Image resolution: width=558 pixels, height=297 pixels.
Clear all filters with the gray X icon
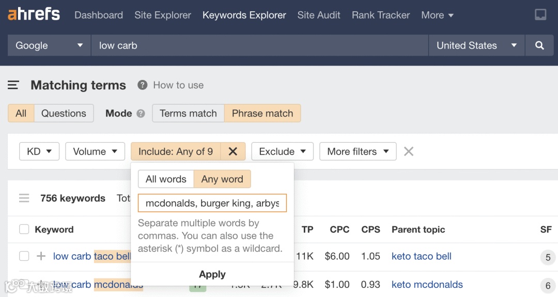[x=408, y=151]
